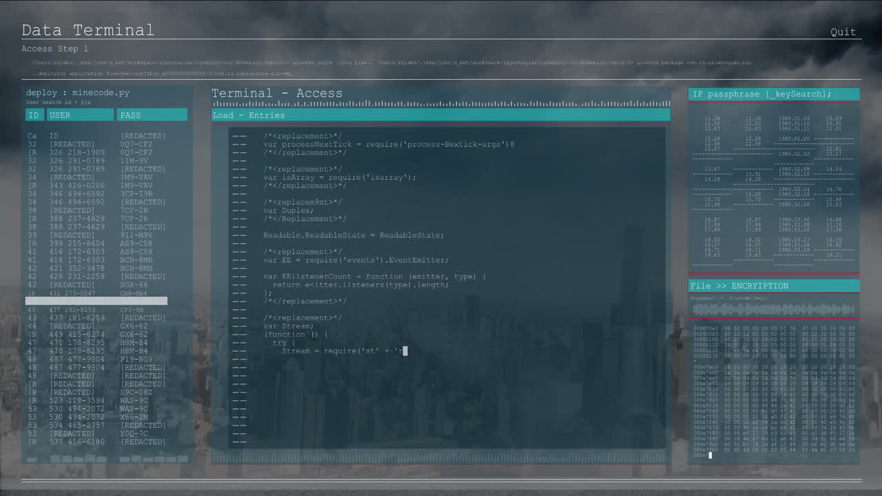
Task: Toggle the highlighted user row 431 273-0547
Action: tap(96, 300)
